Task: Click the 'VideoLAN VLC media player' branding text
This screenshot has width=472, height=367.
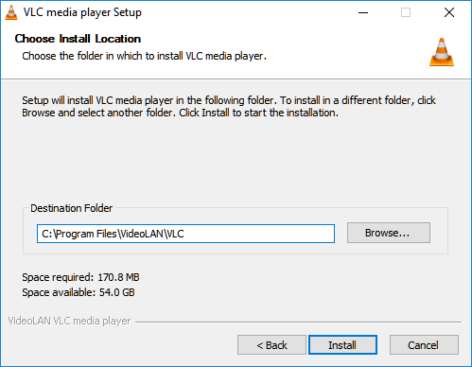Action: 69,321
